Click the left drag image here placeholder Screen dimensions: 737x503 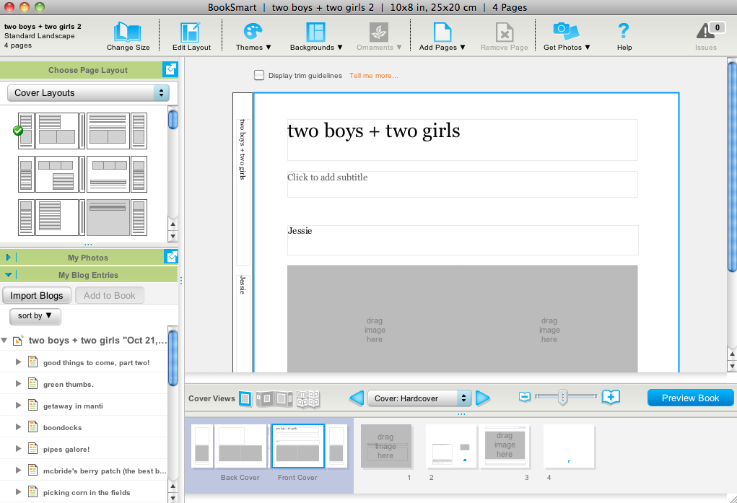click(375, 318)
